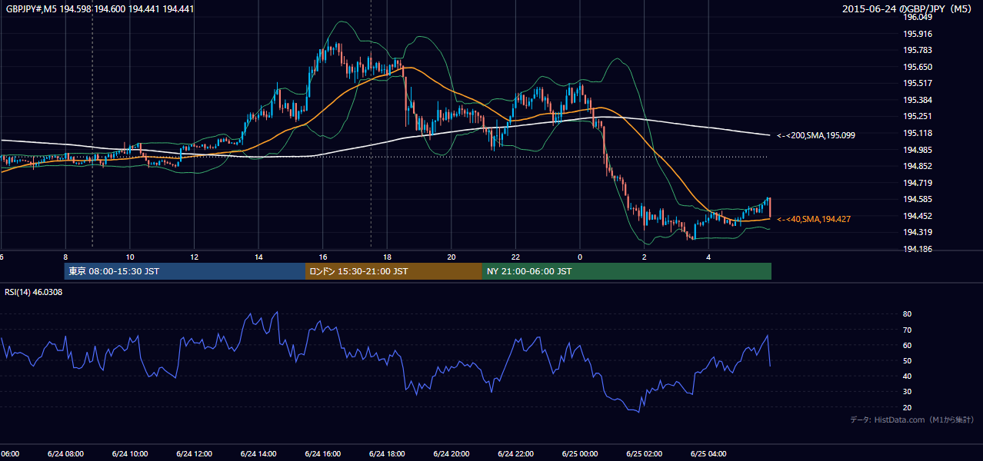The image size is (983, 461).
Task: Click price level 196.049 on the axis
Action: (918, 18)
